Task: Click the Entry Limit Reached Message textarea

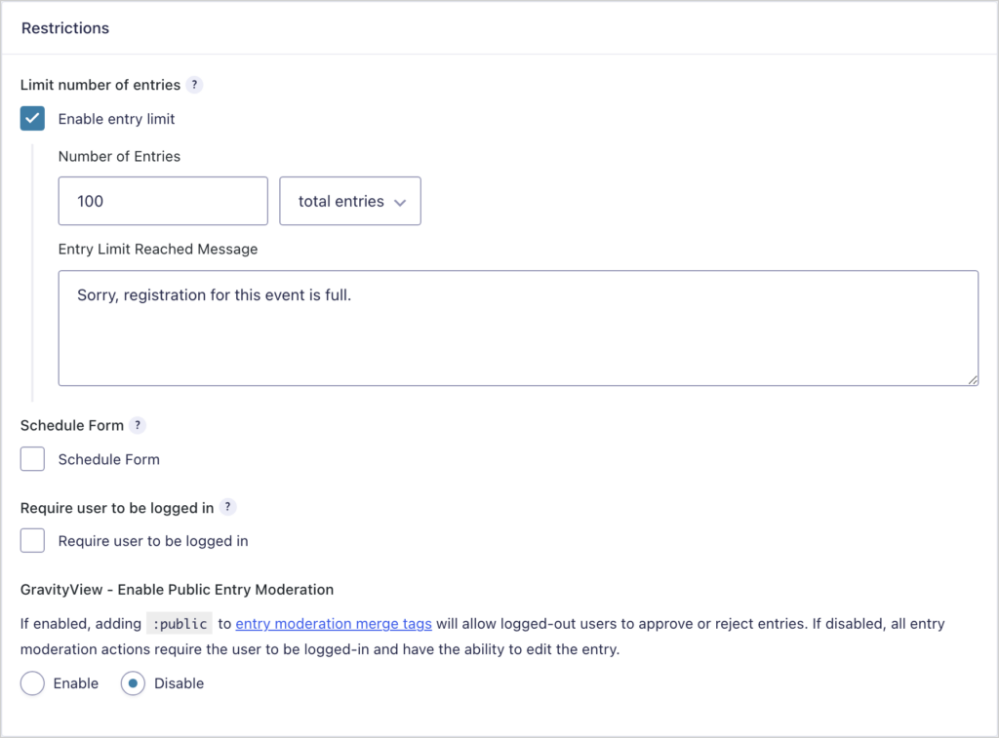Action: coord(518,328)
